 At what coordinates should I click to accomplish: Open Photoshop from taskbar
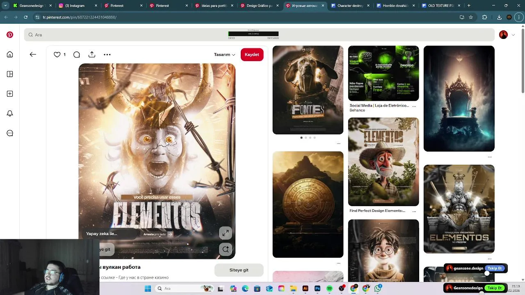[x=317, y=288]
